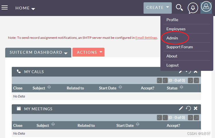
Task: Follow the Email Settings link
Action: pos(146,38)
